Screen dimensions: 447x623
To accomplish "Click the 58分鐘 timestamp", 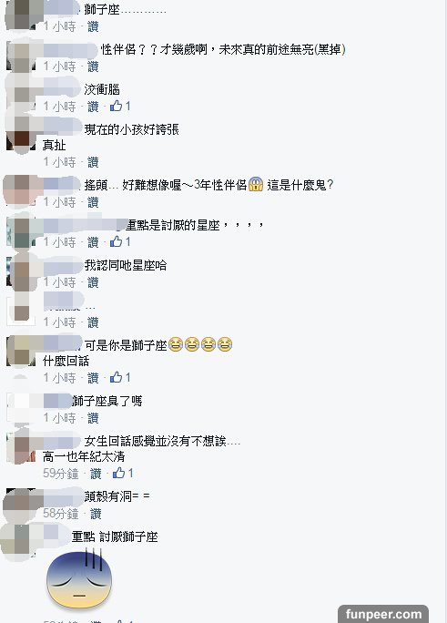I will pyautogui.click(x=61, y=514).
